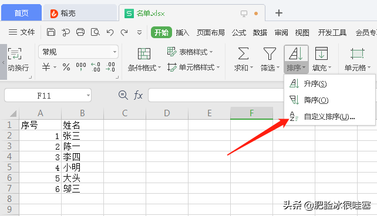Click cell containing 序号

click(x=40, y=125)
